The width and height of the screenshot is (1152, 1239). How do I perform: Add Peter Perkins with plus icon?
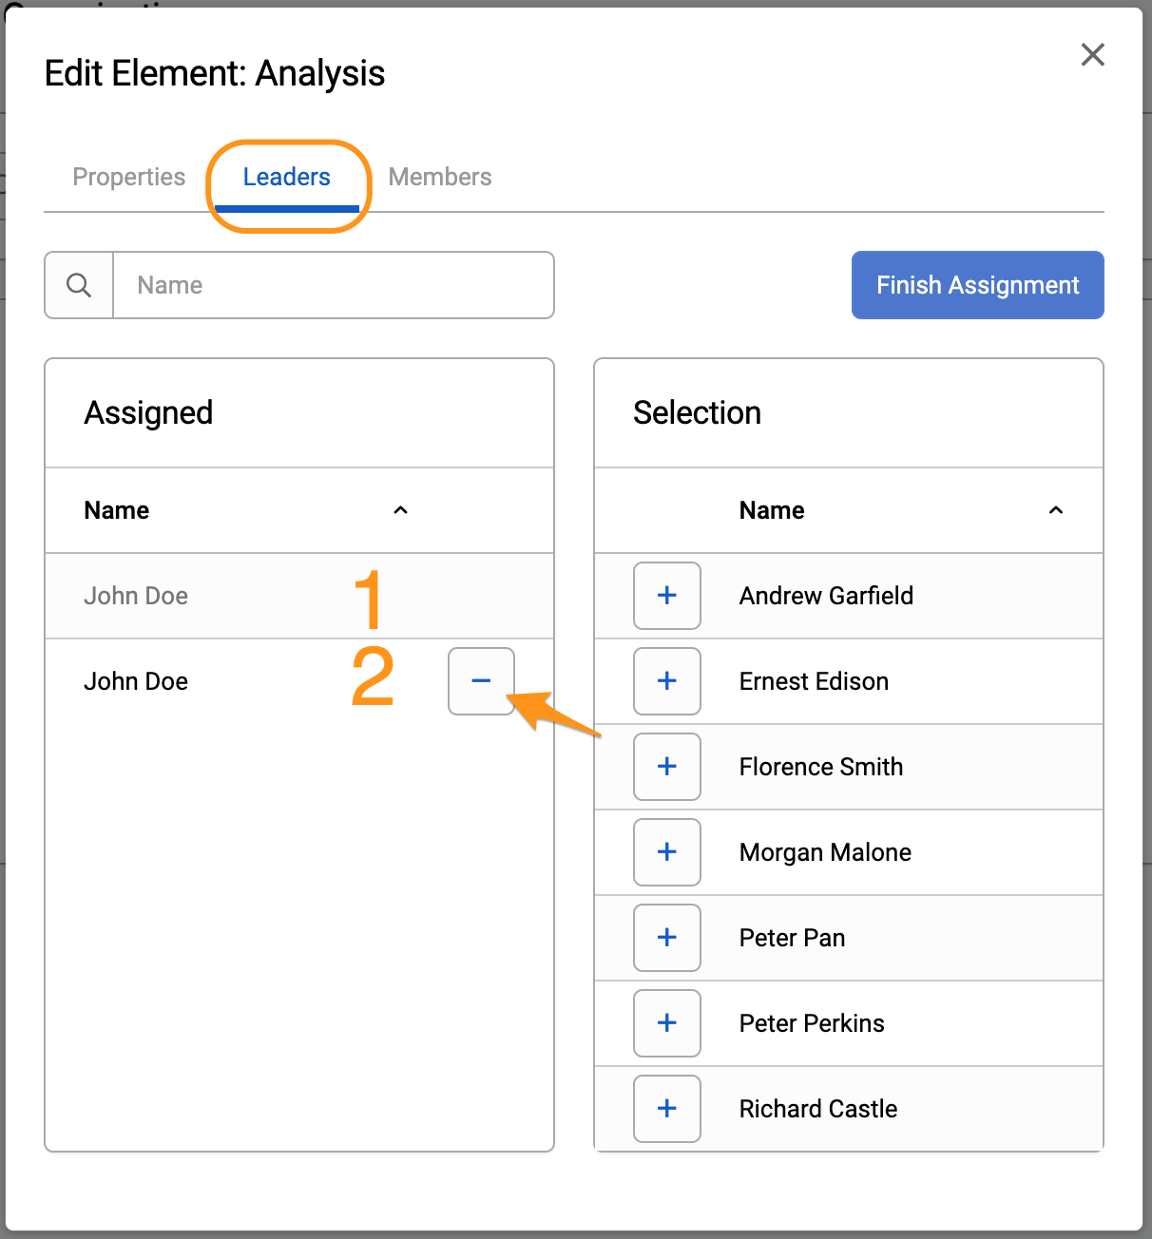(667, 1023)
